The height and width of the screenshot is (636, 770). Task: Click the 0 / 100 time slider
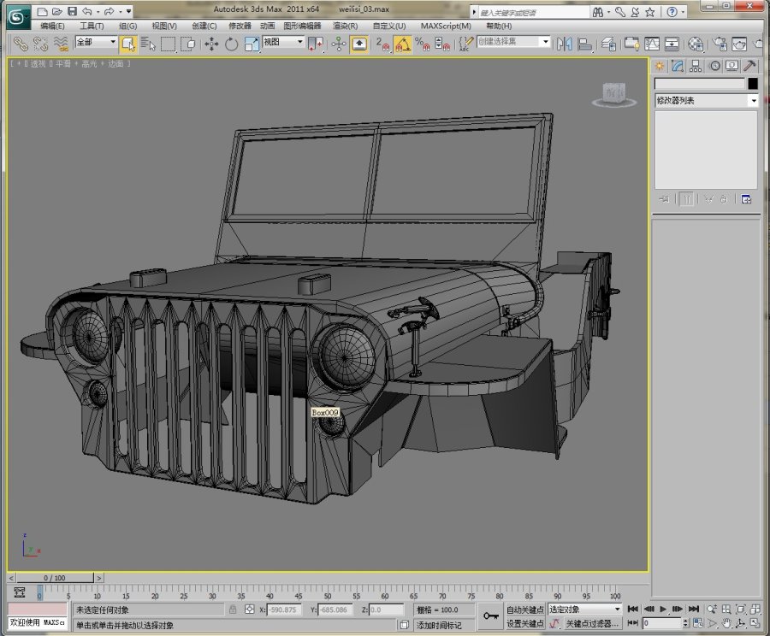point(54,578)
